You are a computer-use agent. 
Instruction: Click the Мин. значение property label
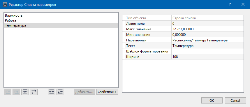(x=138, y=35)
